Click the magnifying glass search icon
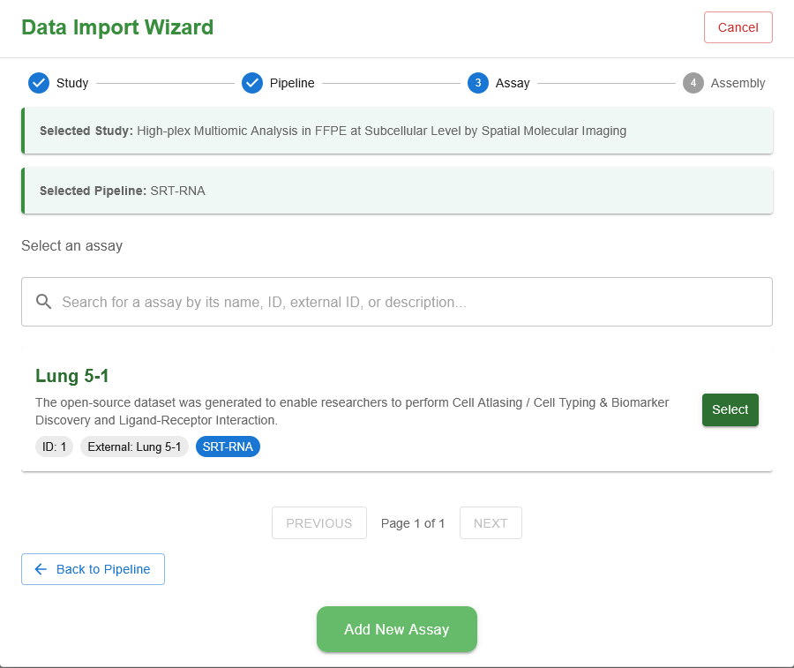Screen dimensions: 794x668 [44, 302]
